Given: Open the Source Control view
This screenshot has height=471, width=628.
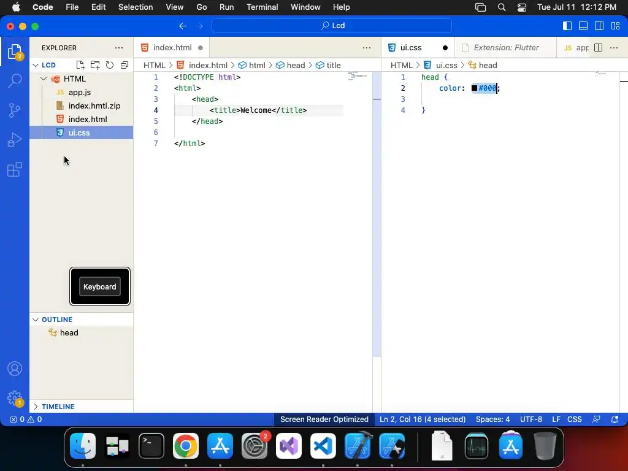Looking at the screenshot, I should tap(15, 110).
